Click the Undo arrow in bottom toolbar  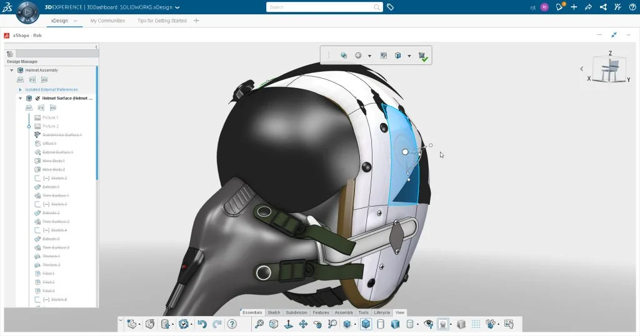click(x=201, y=324)
